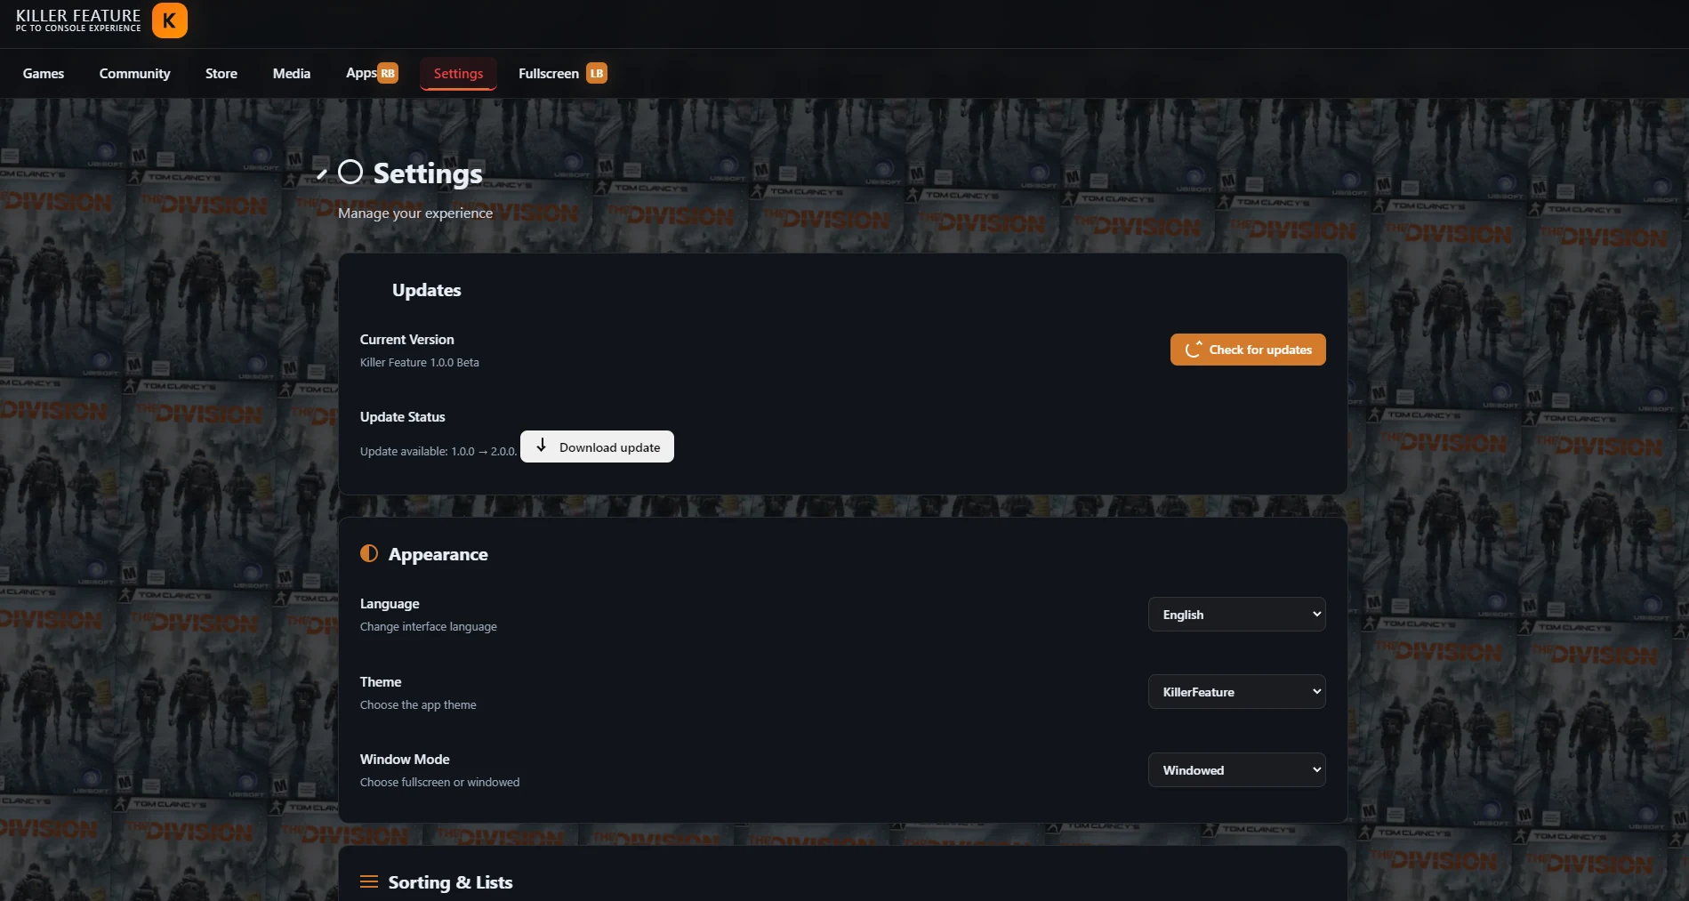The height and width of the screenshot is (901, 1689).
Task: Click the Sorting & Lists lines icon
Action: [369, 881]
